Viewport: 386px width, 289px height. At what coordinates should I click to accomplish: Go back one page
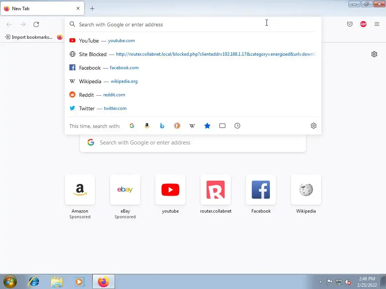coord(9,24)
